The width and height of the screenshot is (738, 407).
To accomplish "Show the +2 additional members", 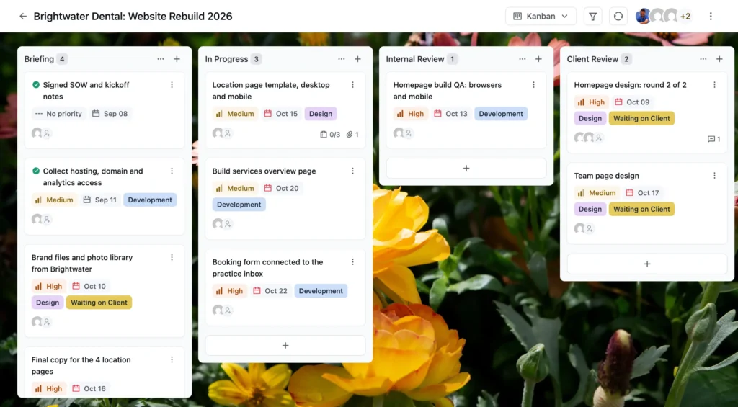I will pyautogui.click(x=685, y=17).
